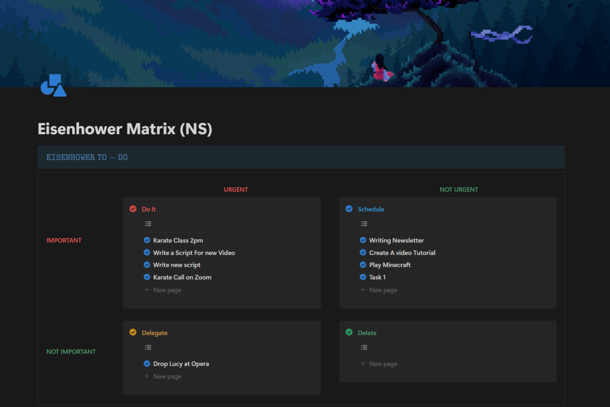Toggle the check circle for Play Minecraft
Image resolution: width=610 pixels, height=407 pixels.
(363, 265)
